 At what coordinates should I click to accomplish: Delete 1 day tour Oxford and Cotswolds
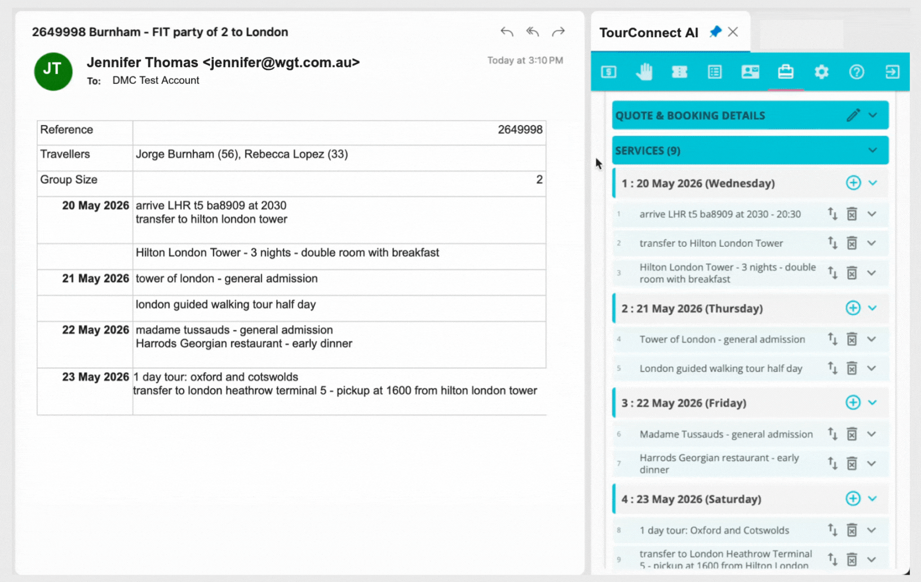[x=852, y=530]
